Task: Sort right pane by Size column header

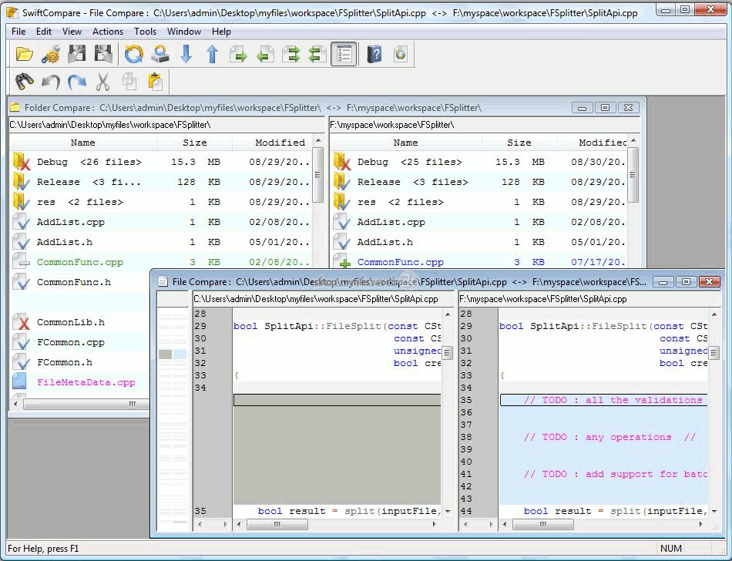Action: click(x=519, y=143)
